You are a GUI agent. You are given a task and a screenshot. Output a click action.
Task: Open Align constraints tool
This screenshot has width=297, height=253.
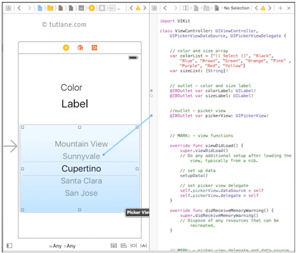click(x=124, y=246)
